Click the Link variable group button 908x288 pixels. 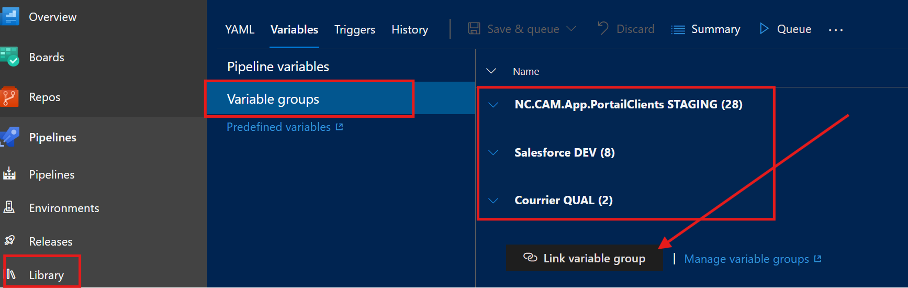(584, 258)
